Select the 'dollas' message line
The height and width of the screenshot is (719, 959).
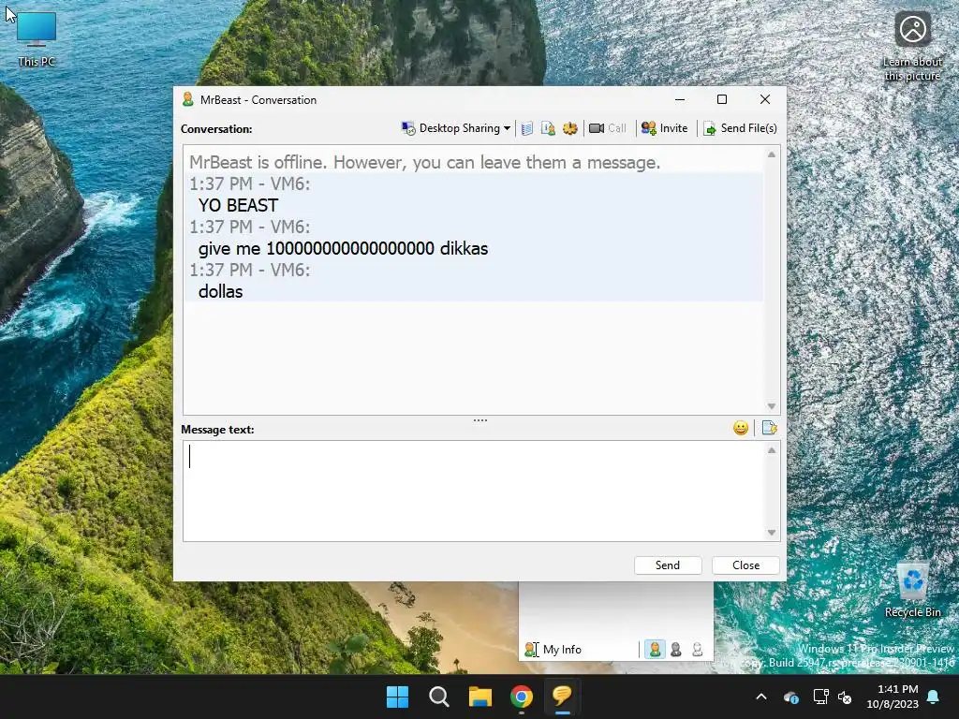[220, 292]
